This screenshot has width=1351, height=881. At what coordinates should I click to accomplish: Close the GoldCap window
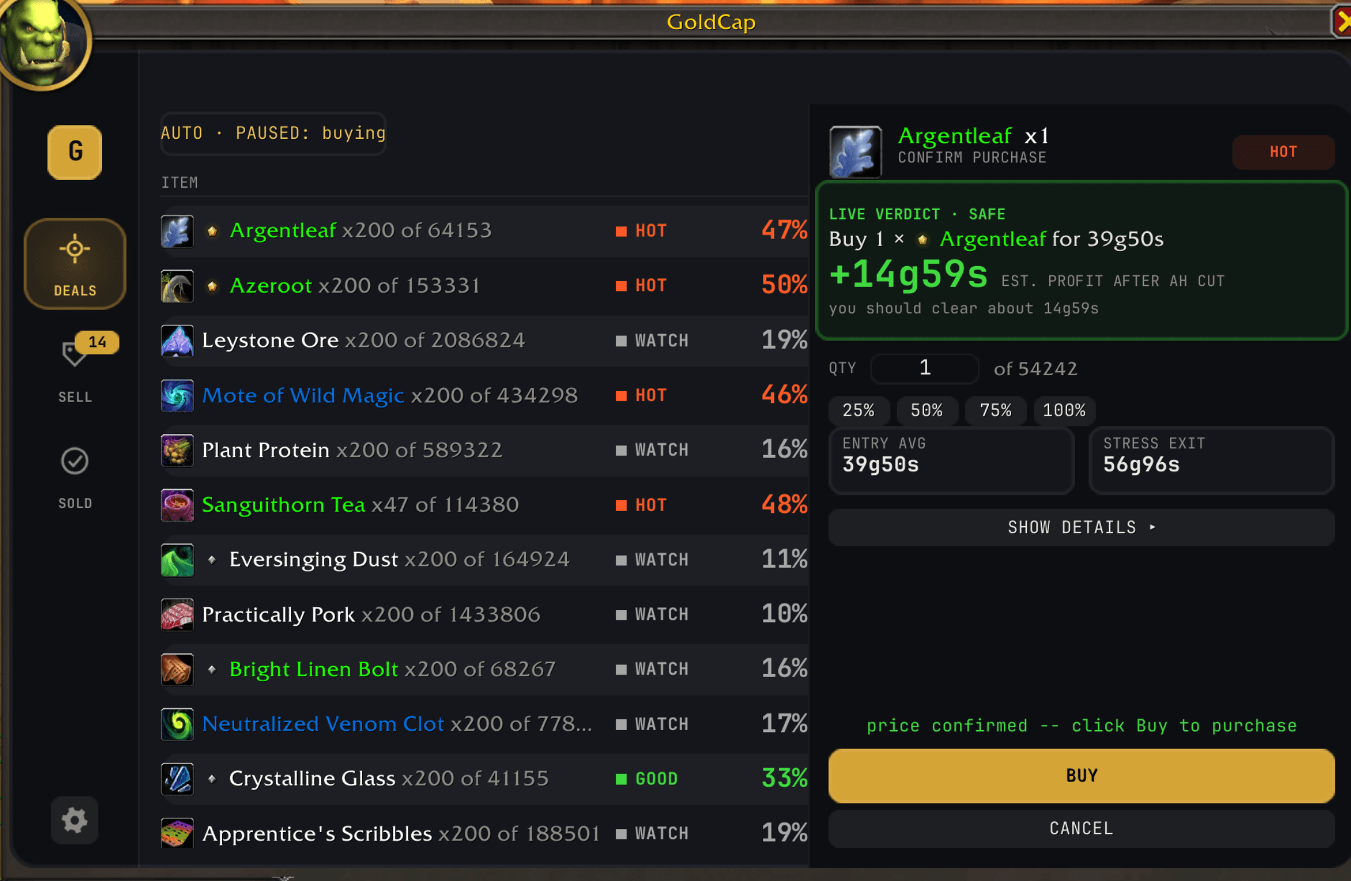1342,22
